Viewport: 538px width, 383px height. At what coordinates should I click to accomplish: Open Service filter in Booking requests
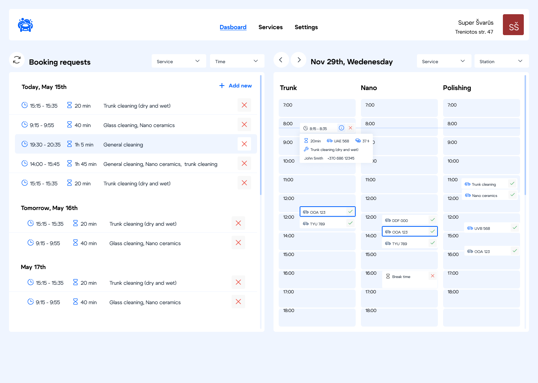(x=179, y=61)
